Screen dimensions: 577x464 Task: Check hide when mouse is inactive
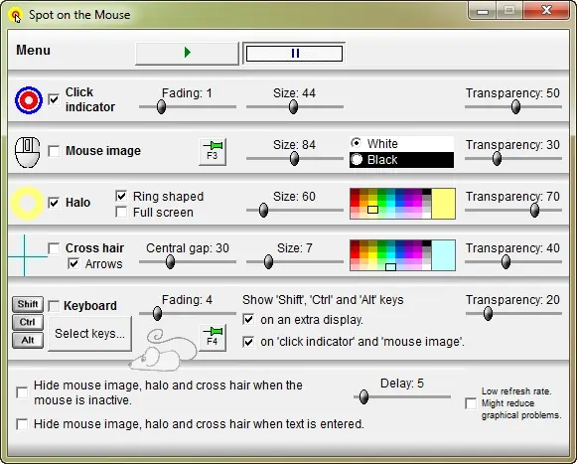coord(22,392)
